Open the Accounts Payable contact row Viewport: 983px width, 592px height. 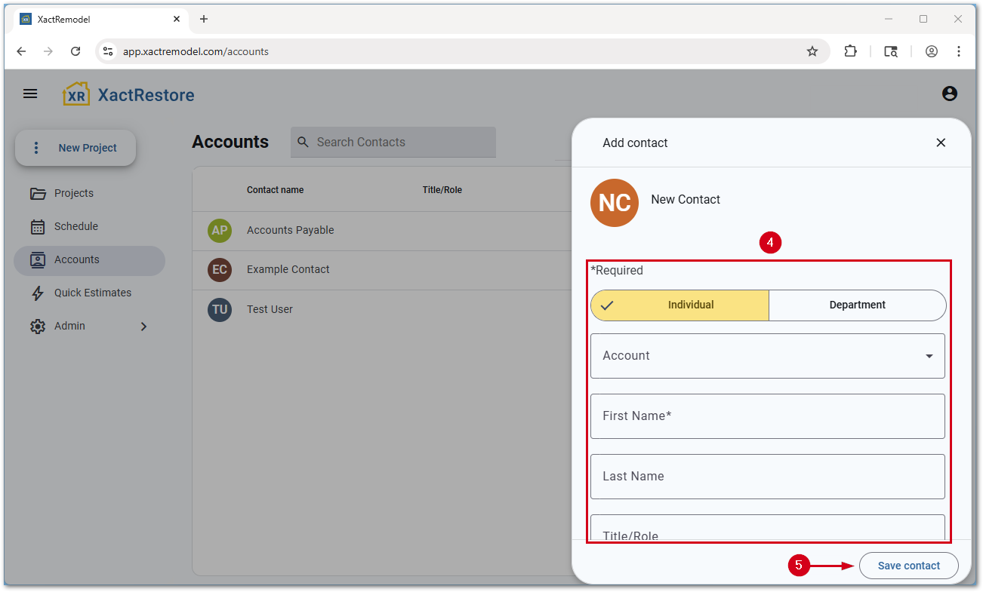[381, 231]
